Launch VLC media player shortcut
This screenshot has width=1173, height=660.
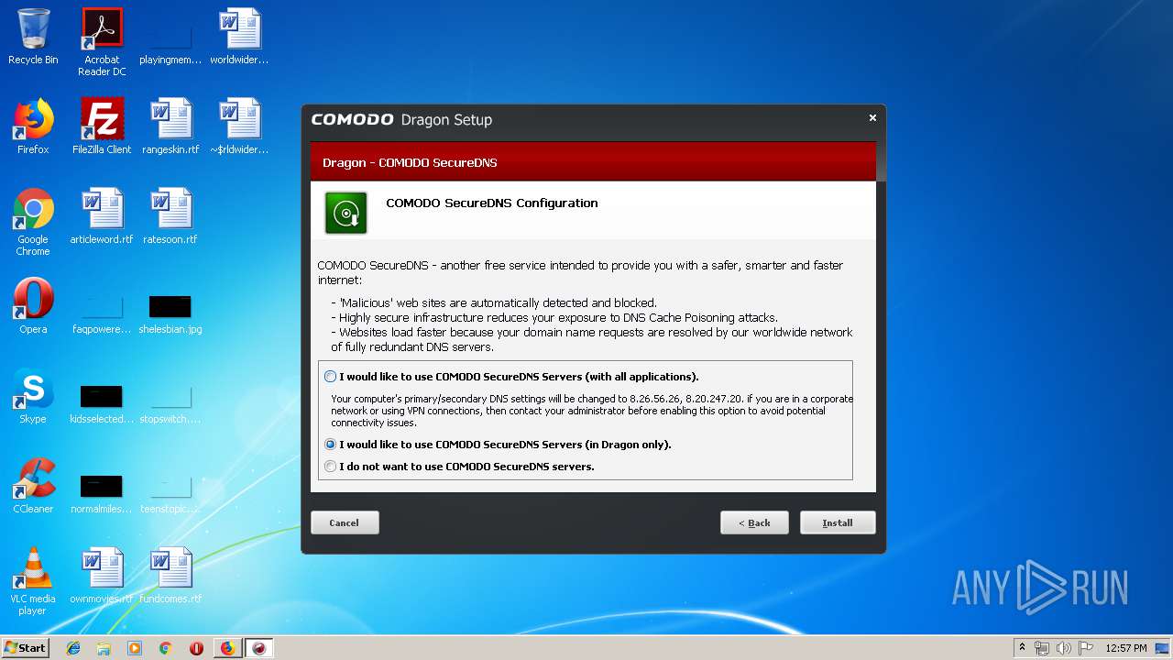[x=33, y=581]
